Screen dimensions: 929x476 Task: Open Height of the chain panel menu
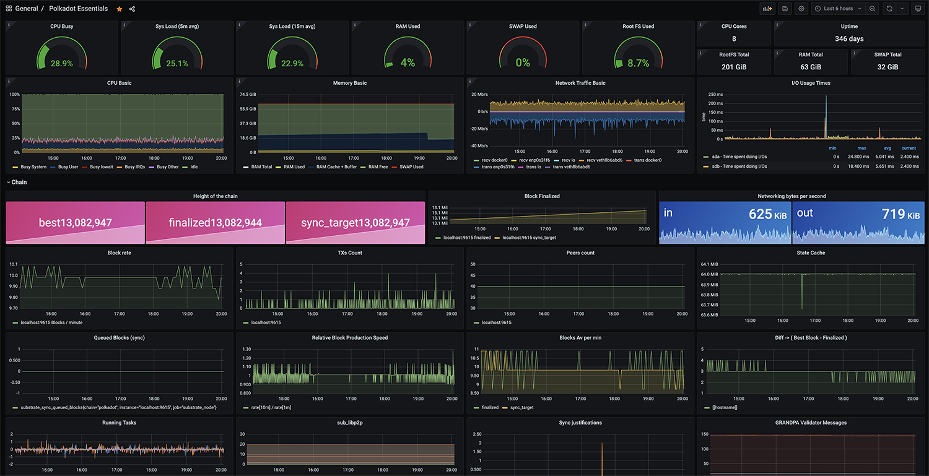[215, 196]
